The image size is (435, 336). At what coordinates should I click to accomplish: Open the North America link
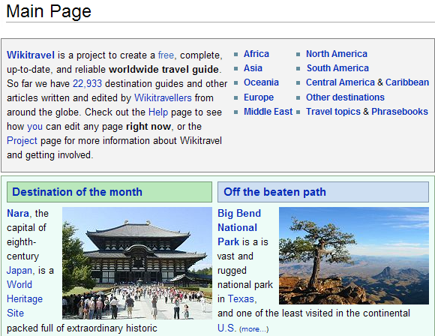[x=337, y=54]
